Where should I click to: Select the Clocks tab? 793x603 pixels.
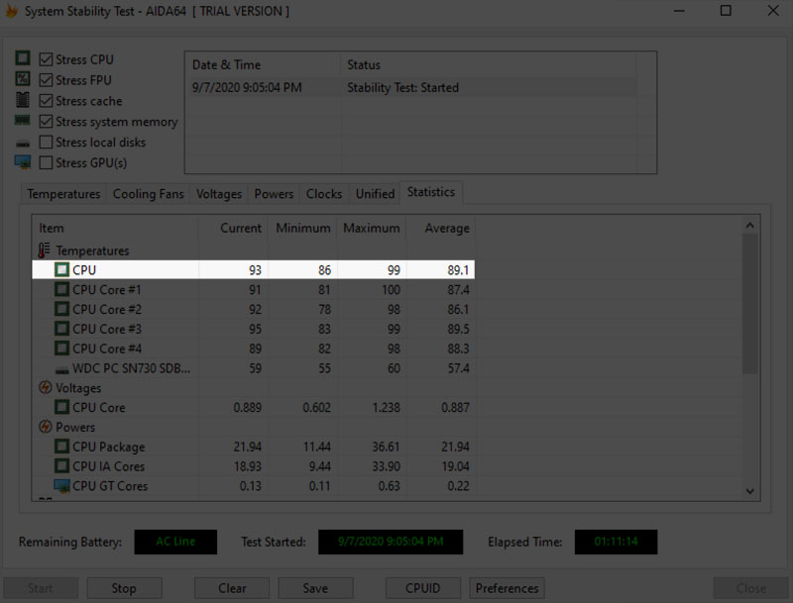tap(324, 194)
